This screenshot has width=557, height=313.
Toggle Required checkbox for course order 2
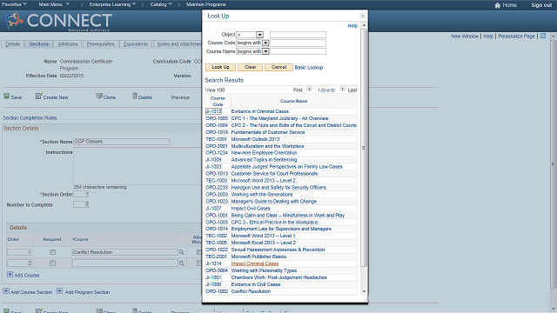52,263
